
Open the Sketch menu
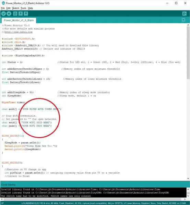(x=15, y=8)
